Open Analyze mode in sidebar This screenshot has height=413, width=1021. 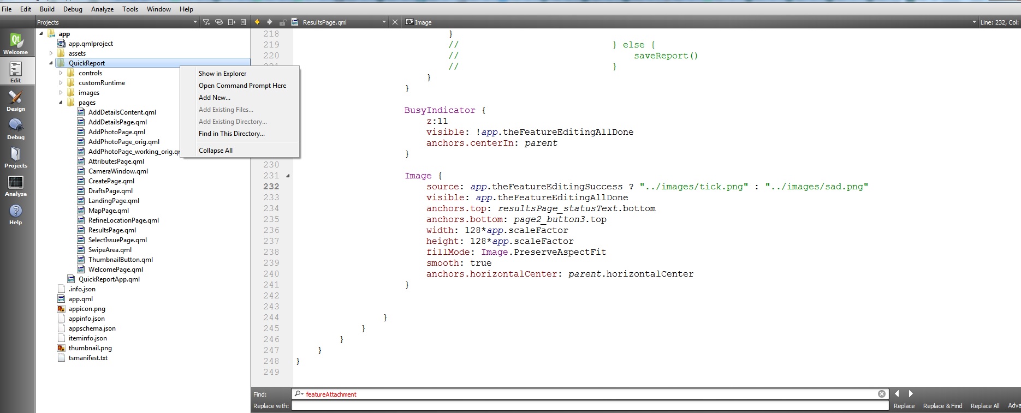16,185
